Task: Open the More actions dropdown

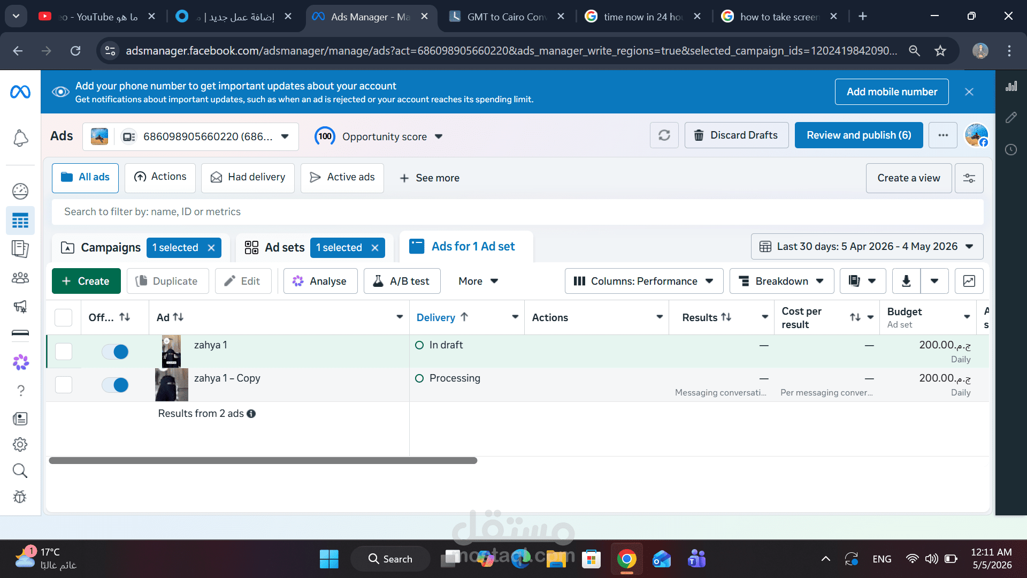Action: (478, 281)
